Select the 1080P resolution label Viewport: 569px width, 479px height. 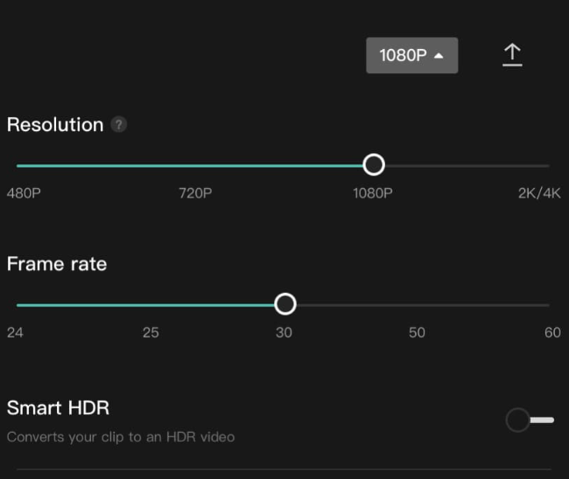click(x=373, y=192)
